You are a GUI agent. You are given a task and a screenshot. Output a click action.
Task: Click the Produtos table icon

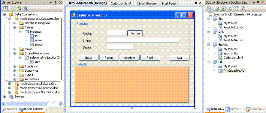tap(27, 32)
